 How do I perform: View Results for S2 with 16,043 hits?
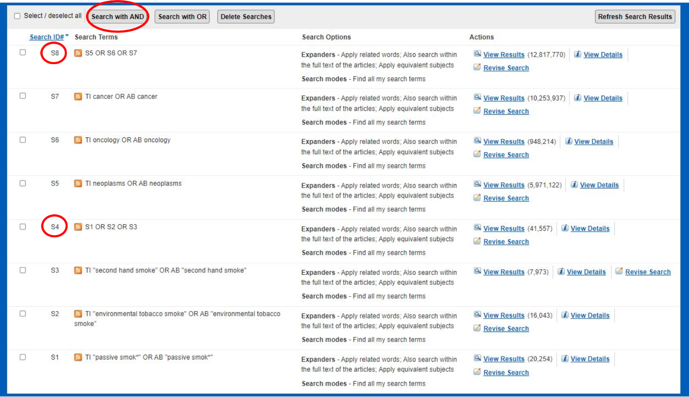coord(504,315)
